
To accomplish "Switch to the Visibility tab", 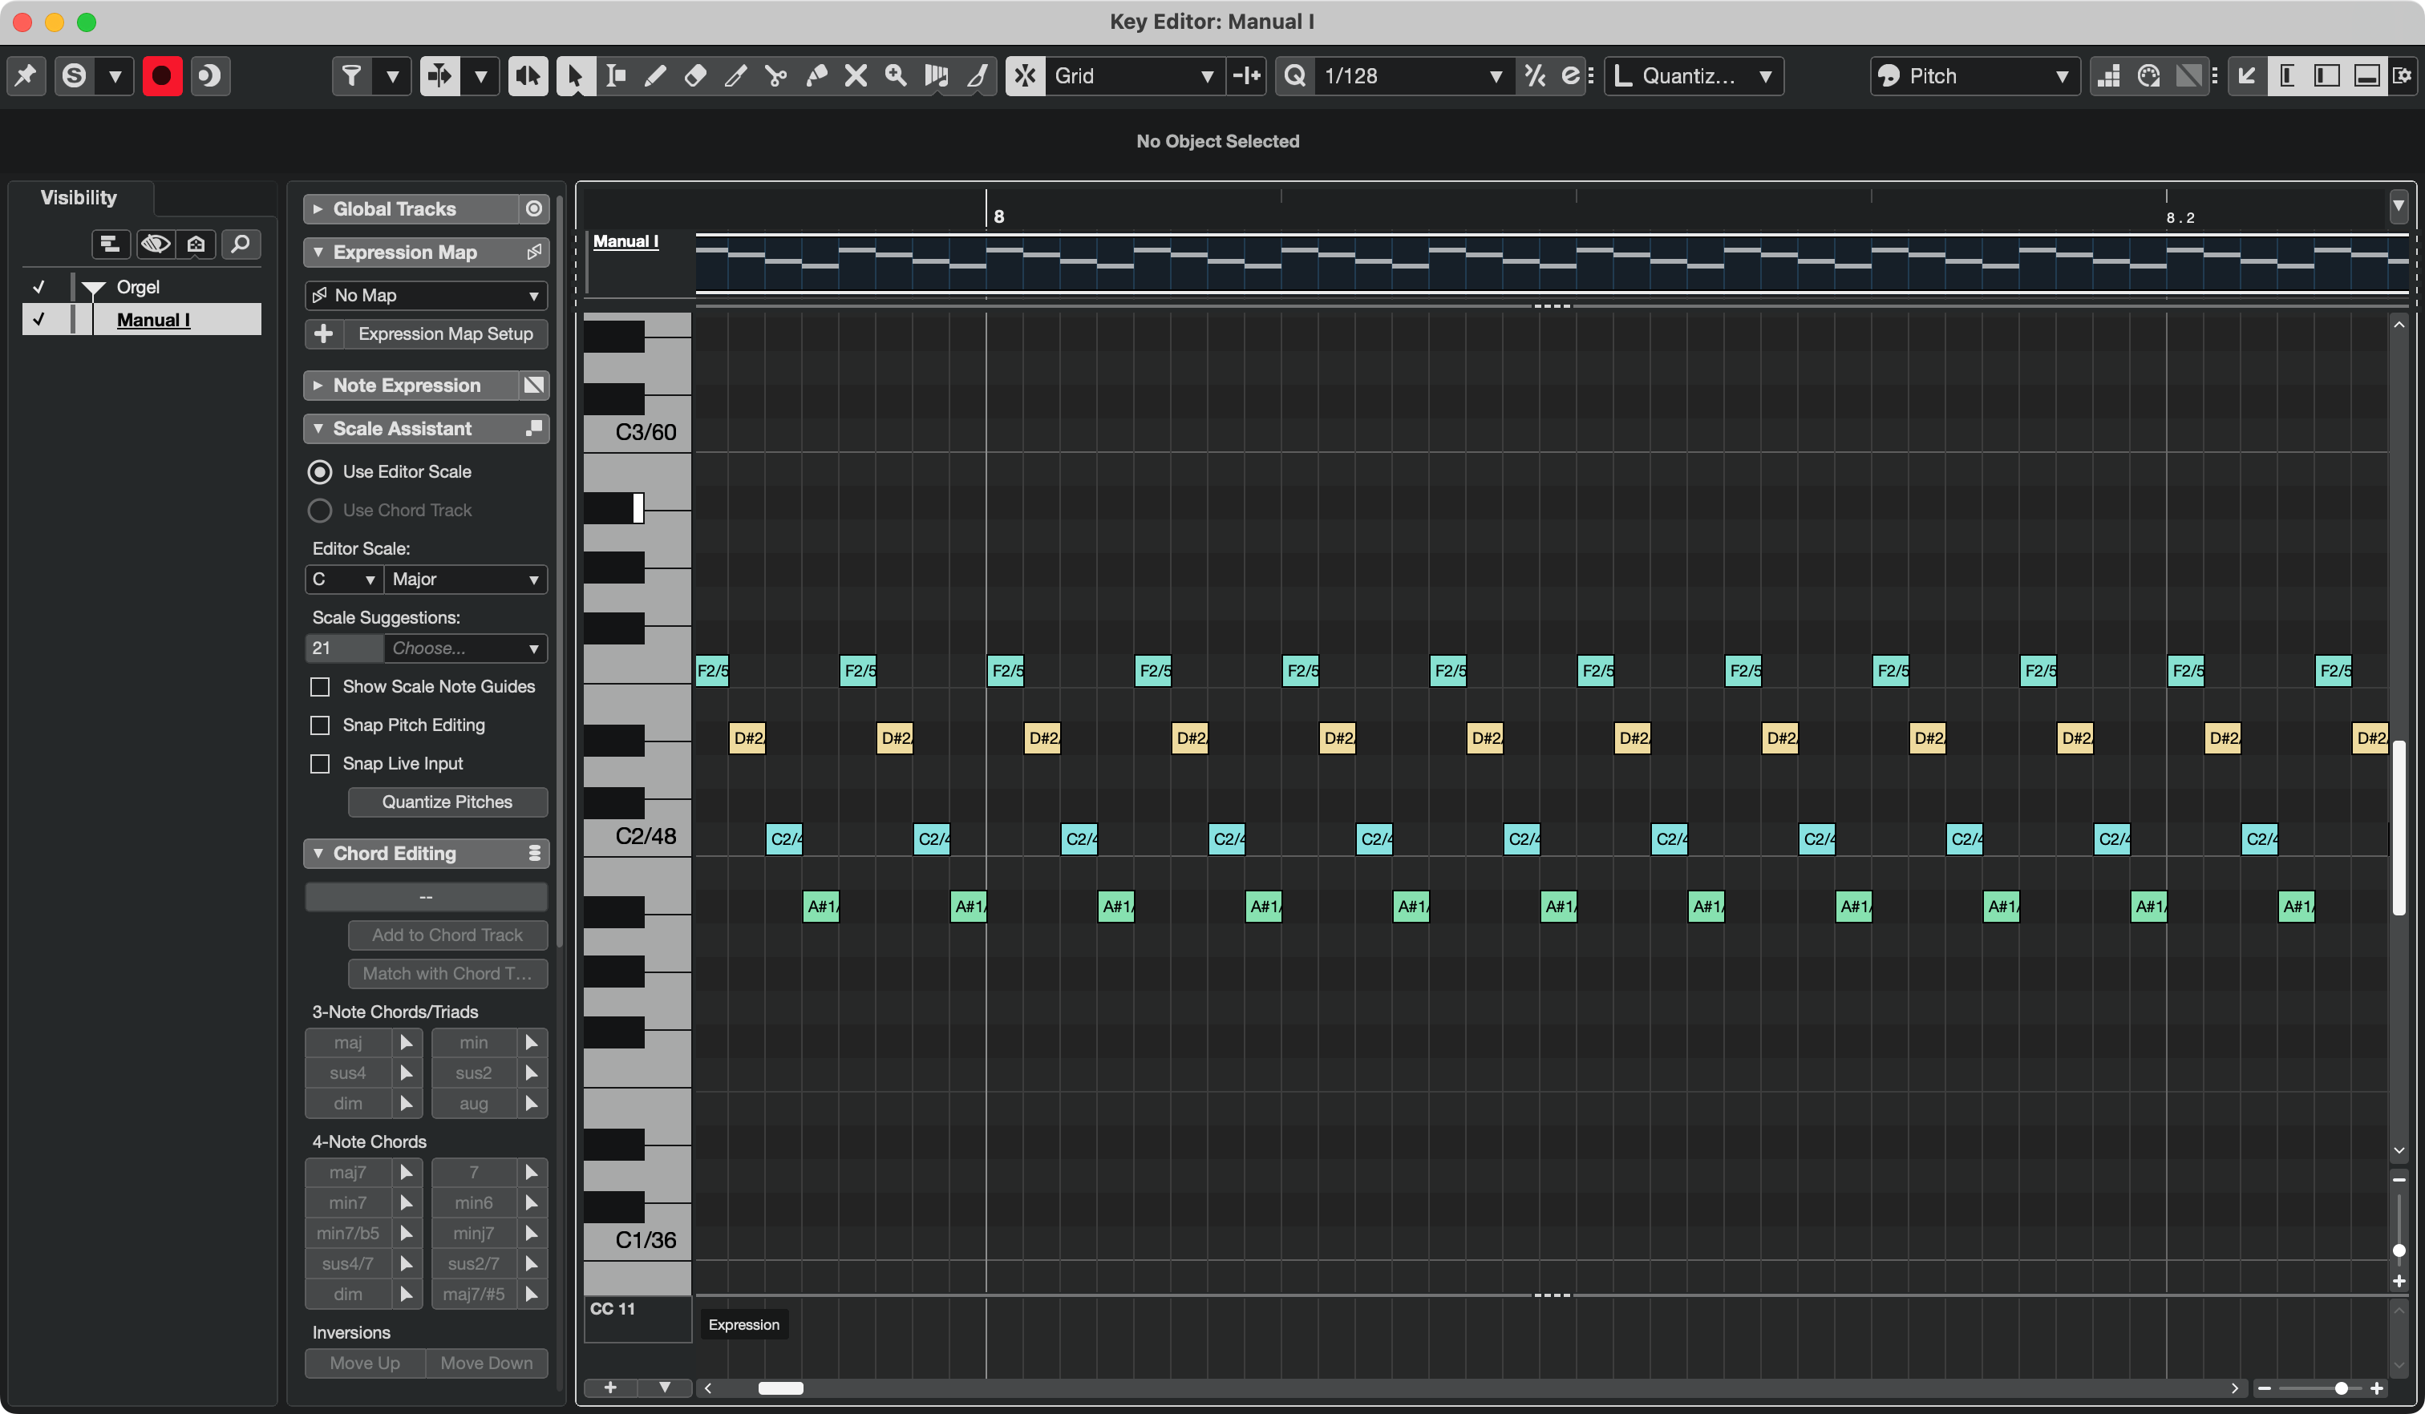I will (x=79, y=197).
